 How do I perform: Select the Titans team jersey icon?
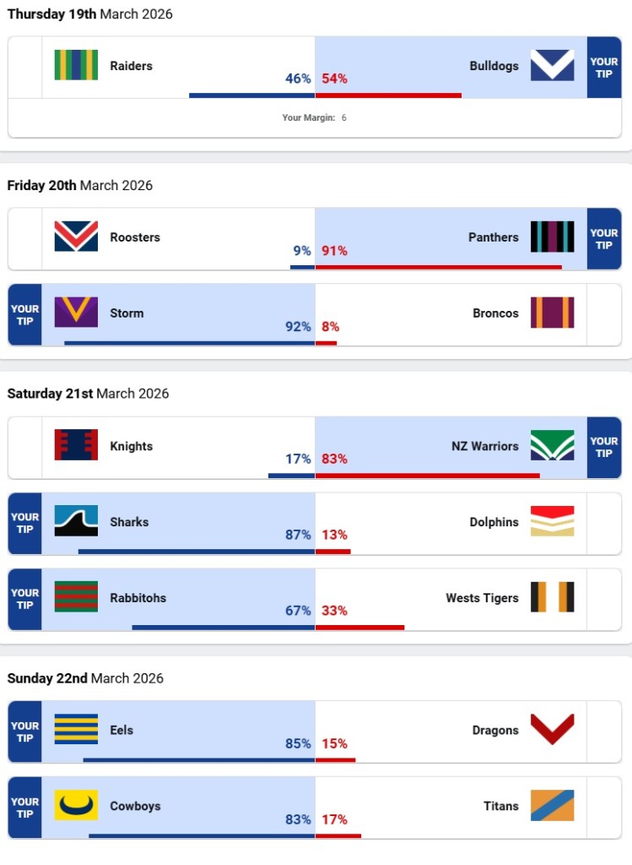click(553, 806)
